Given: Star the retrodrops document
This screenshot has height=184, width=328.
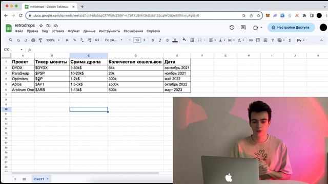Looking at the screenshot, I should (x=41, y=26).
